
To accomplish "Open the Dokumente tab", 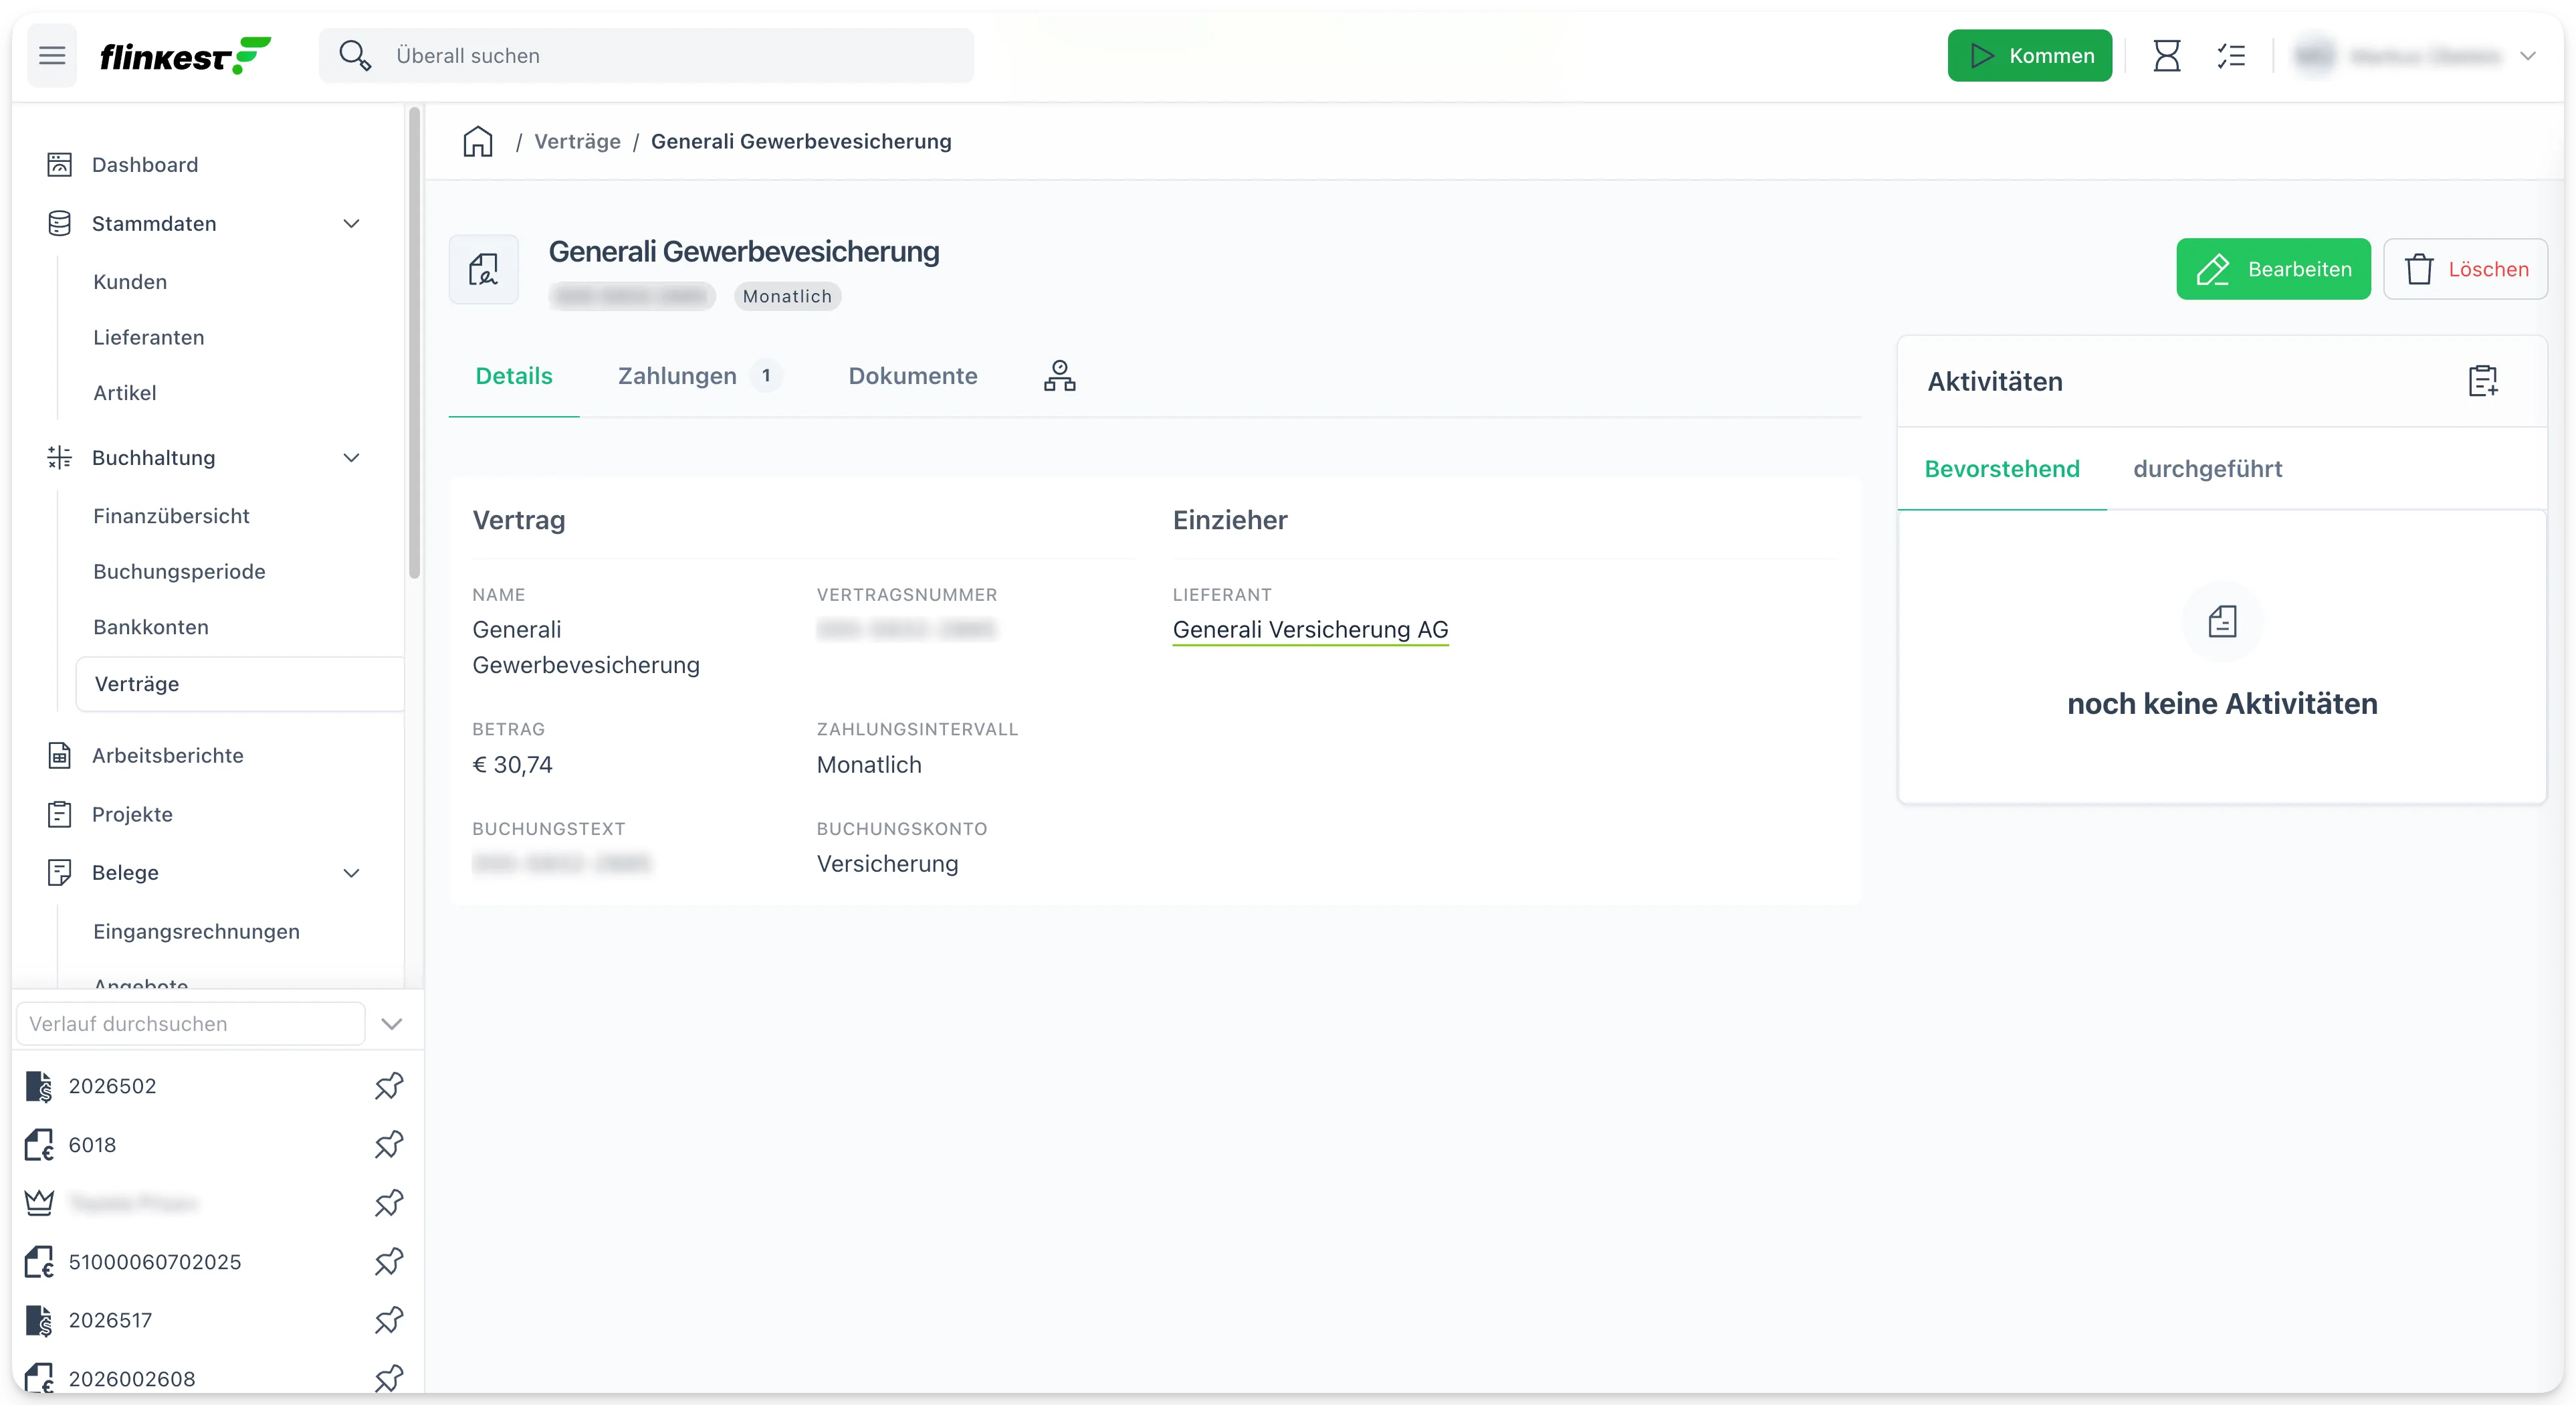I will coord(913,375).
